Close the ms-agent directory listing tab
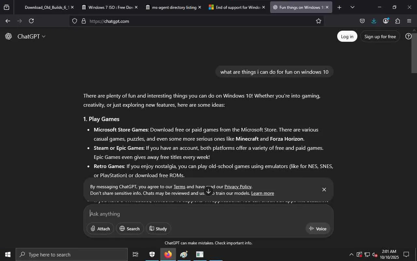The width and height of the screenshot is (417, 261). tap(200, 7)
